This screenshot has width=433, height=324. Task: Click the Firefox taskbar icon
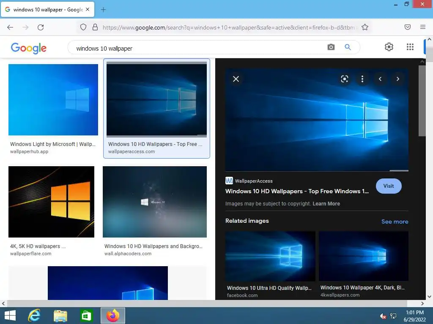point(112,316)
